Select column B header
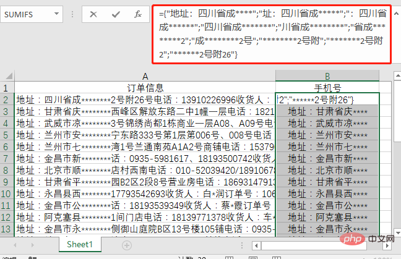Image resolution: width=401 pixels, height=259 pixels. pos(327,76)
